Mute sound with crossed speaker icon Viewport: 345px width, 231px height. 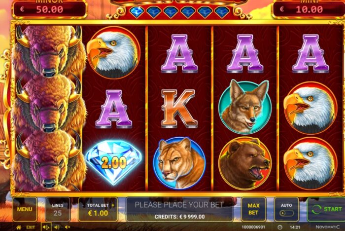coord(68,227)
